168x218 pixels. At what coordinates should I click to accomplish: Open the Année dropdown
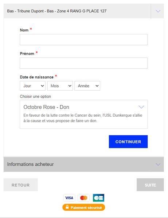pyautogui.click(x=87, y=86)
